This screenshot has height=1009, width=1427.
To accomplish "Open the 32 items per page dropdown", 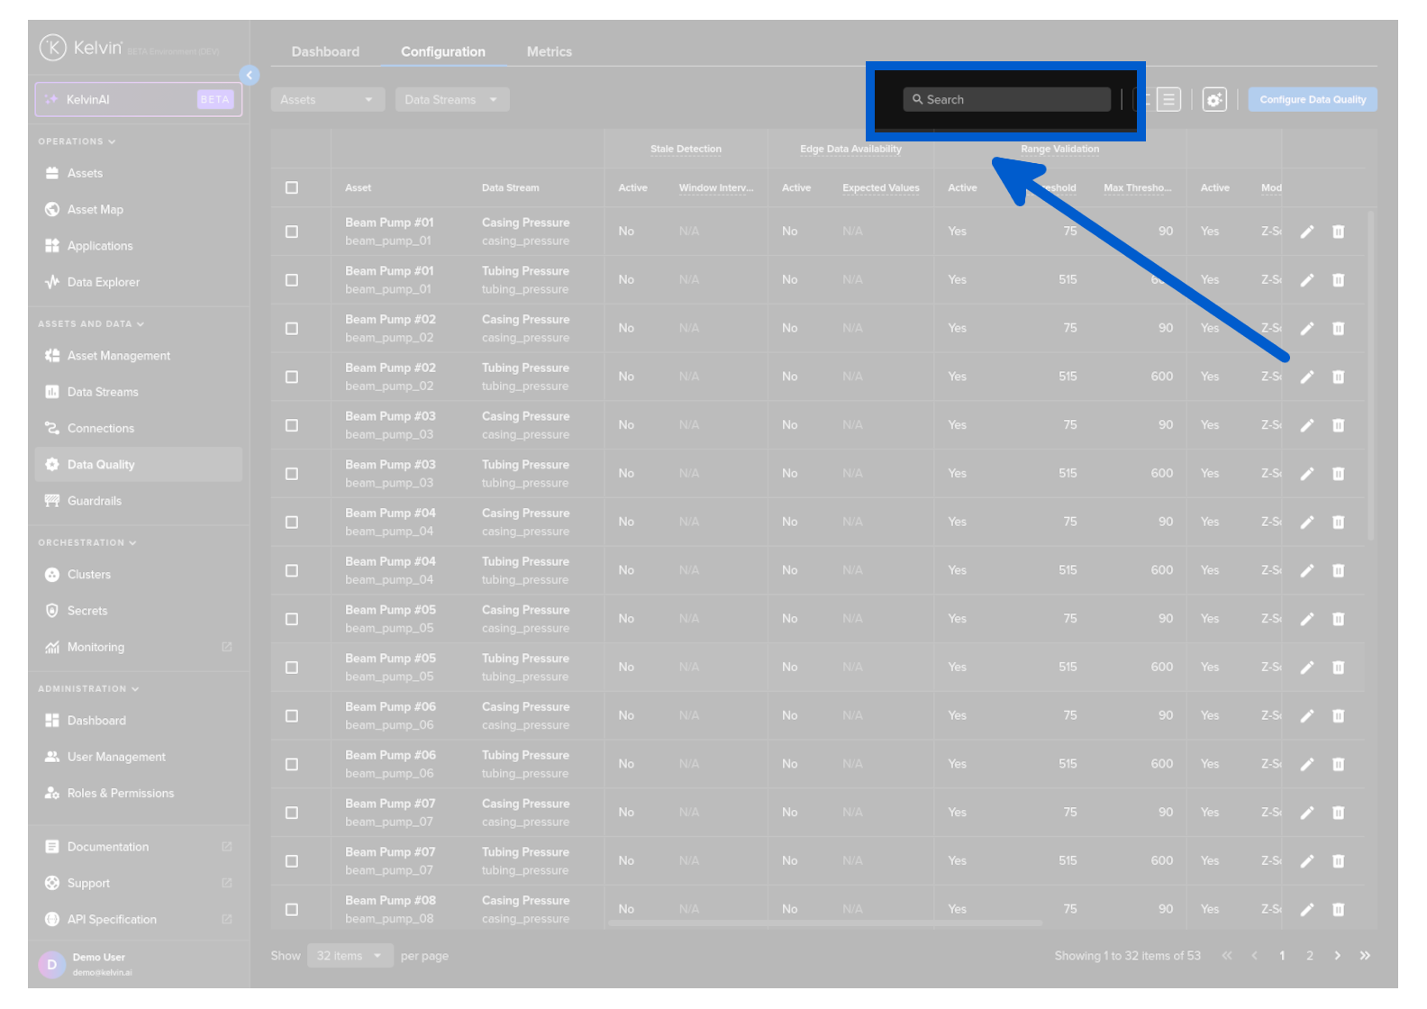I will 350,956.
